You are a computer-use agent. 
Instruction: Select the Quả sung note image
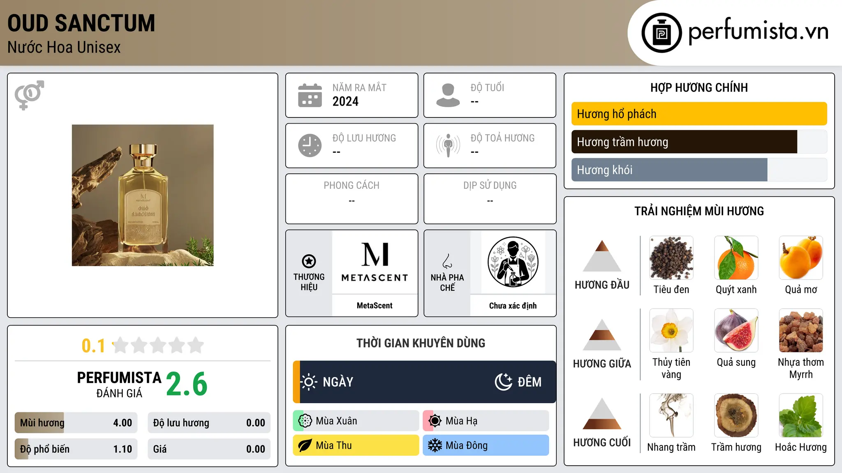(736, 331)
